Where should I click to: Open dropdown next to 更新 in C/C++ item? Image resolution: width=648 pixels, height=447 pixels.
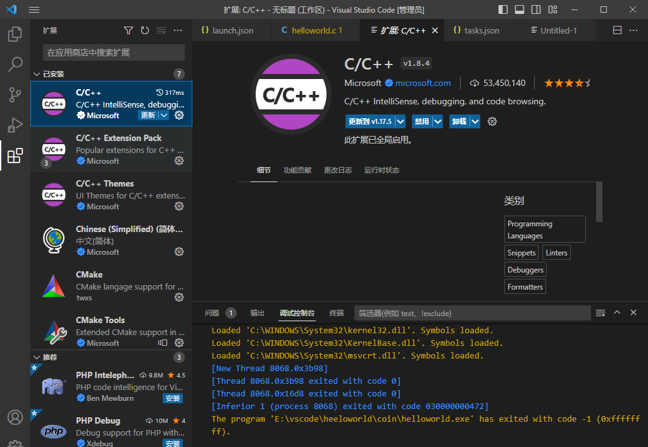(164, 115)
